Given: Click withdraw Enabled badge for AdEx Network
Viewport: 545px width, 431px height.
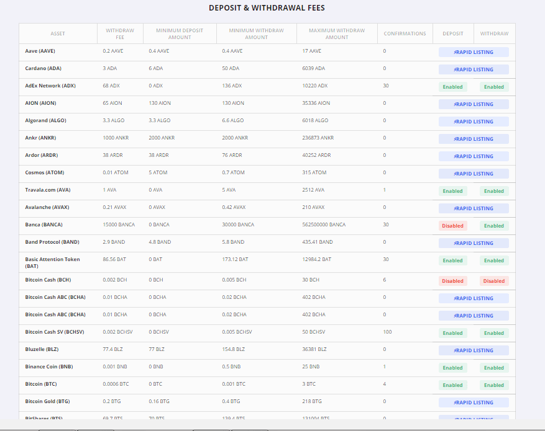Looking at the screenshot, I should pyautogui.click(x=494, y=87).
